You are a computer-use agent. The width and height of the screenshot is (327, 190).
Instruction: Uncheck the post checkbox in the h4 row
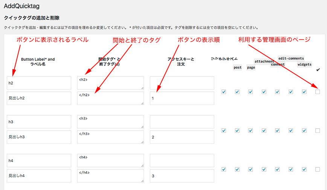coord(237,169)
